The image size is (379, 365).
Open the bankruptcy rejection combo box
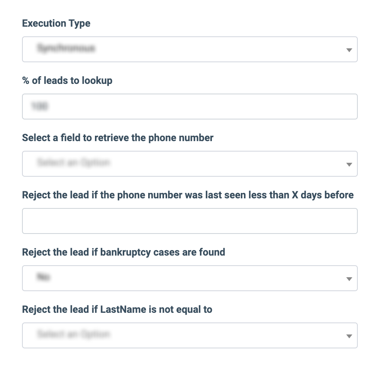click(x=189, y=278)
